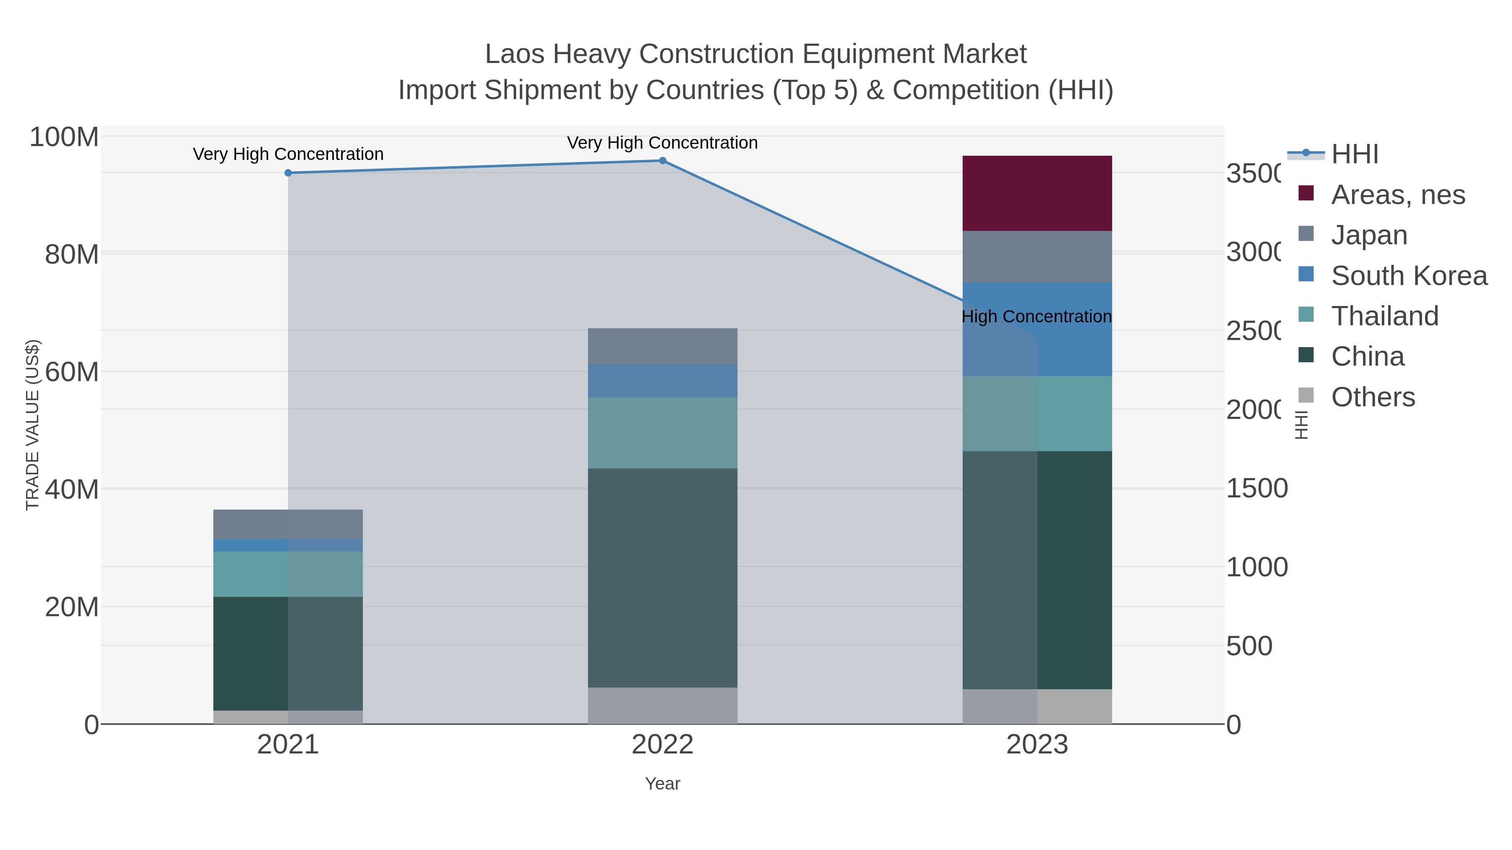Click the Others segment in 2023 bar
Screen dimensions: 1512x850
1037,707
